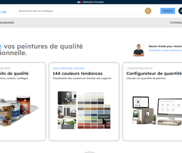
Task: Click the SIMULATEUR DE COULEUR label
Action: tap(68, 68)
